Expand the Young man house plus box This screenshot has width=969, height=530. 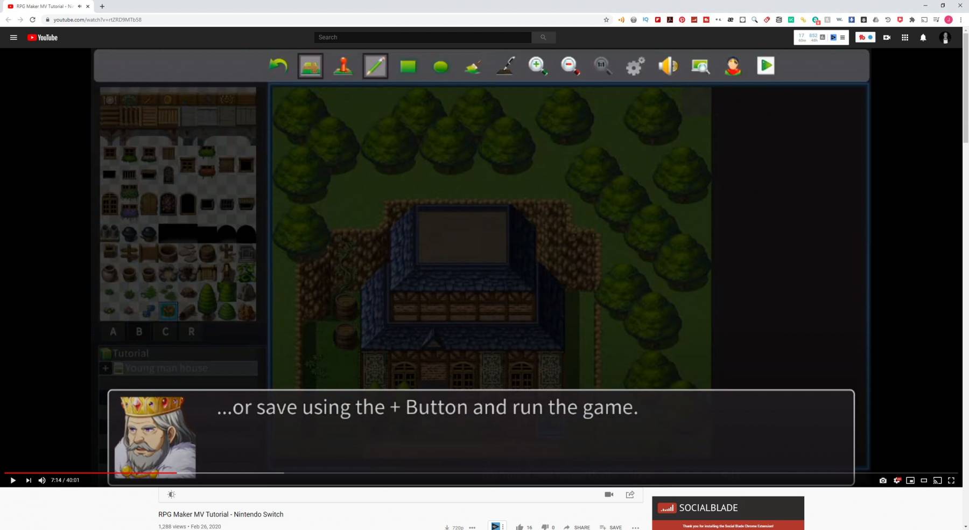coord(106,368)
